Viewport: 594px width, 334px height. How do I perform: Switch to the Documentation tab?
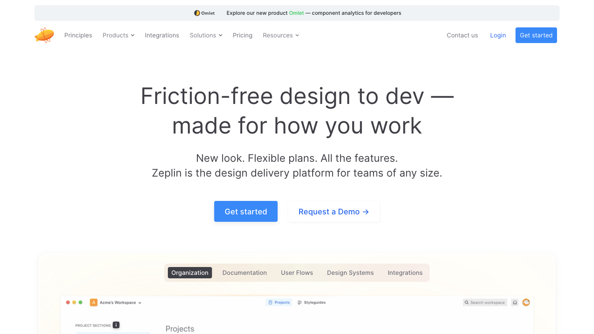(x=245, y=273)
